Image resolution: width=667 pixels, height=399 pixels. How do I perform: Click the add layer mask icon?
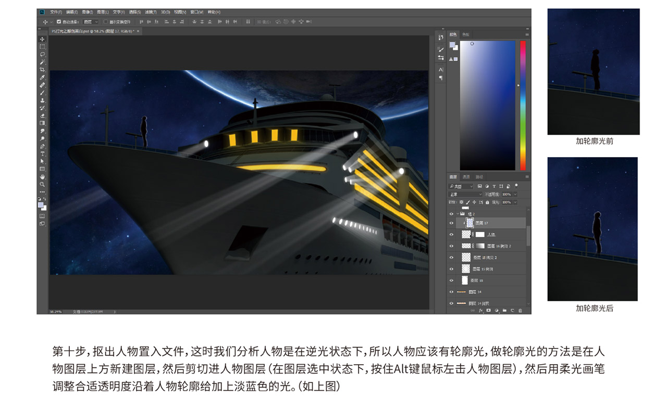[x=489, y=310]
